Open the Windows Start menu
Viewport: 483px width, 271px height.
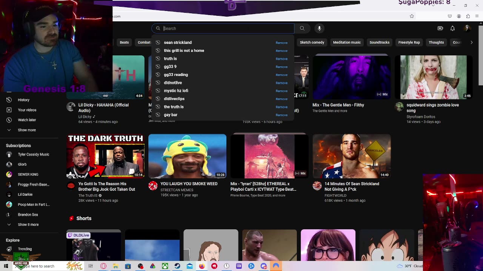click(x=6, y=266)
